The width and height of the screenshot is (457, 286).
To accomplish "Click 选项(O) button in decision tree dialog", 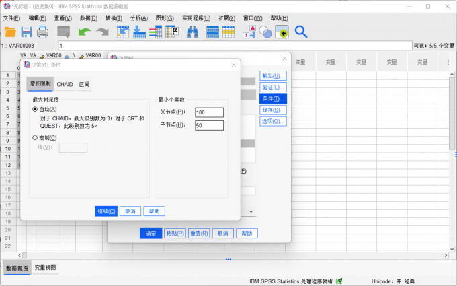I will pos(273,121).
